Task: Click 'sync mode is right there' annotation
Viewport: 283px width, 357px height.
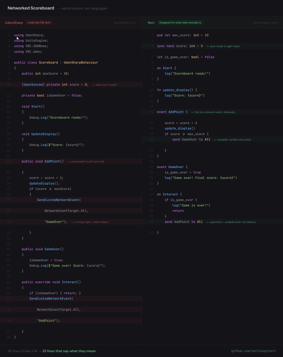Action: (x=223, y=46)
